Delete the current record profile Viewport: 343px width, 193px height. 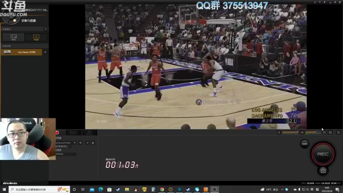[93, 143]
